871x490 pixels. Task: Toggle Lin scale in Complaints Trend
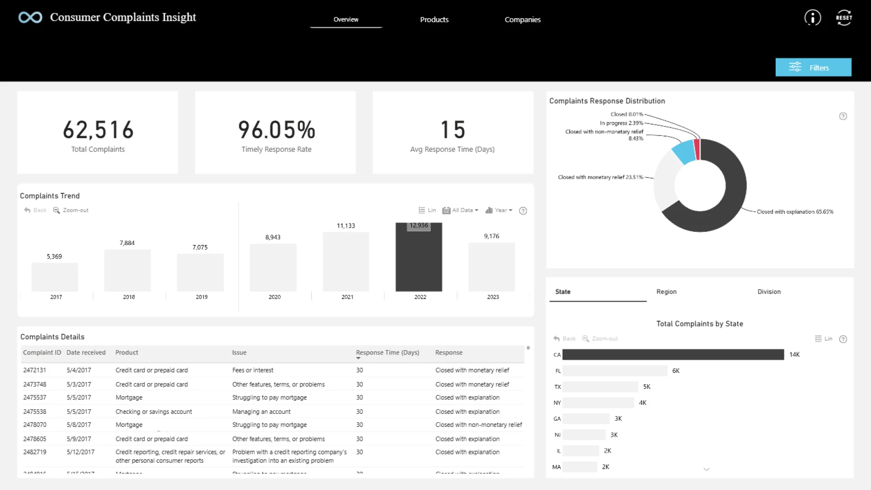pos(427,210)
